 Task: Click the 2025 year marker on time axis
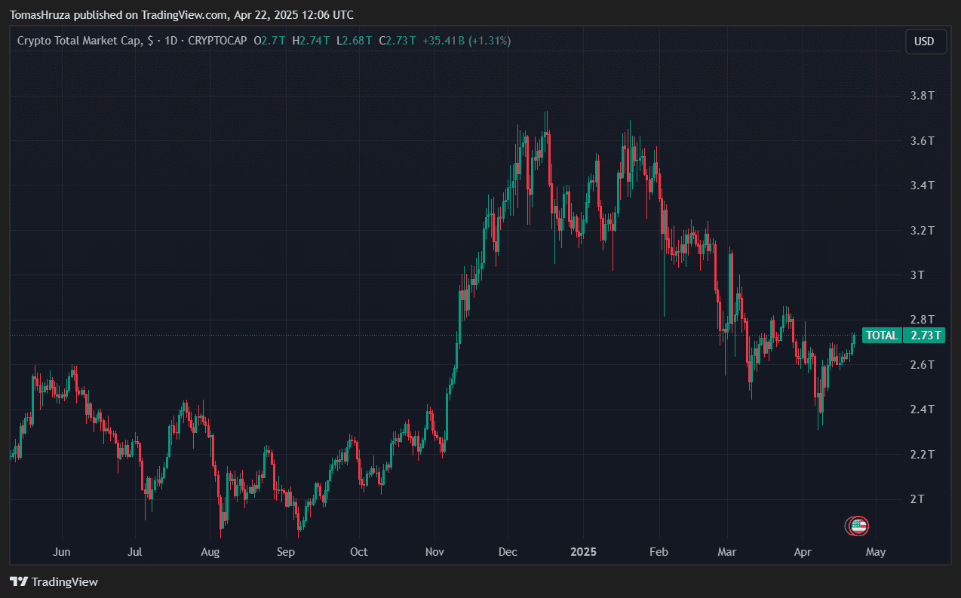tap(583, 552)
